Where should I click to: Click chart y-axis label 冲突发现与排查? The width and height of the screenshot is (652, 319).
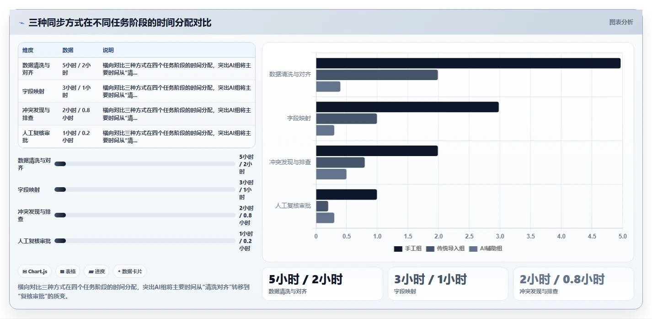[290, 162]
